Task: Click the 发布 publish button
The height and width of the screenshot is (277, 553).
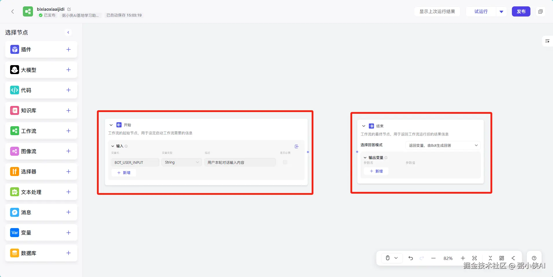Action: click(x=521, y=12)
